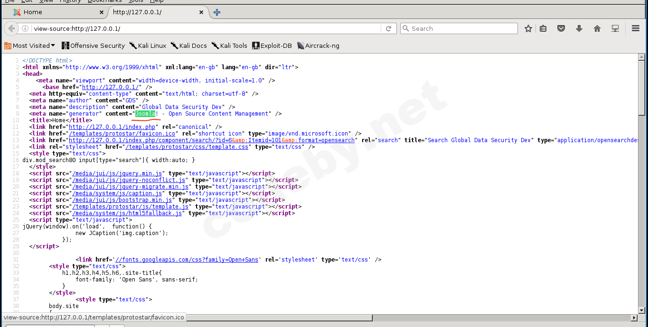Open the Pocket icon
648x327 pixels.
[x=561, y=28]
